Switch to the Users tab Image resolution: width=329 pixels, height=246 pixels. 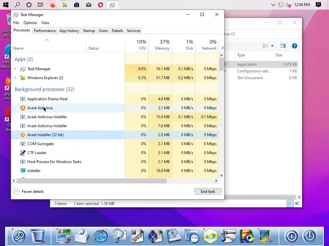103,31
